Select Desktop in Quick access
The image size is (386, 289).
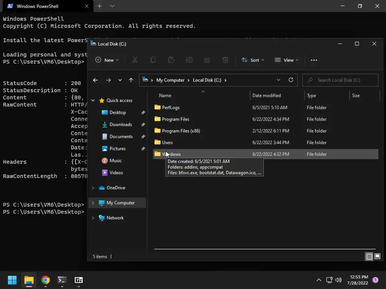point(118,113)
